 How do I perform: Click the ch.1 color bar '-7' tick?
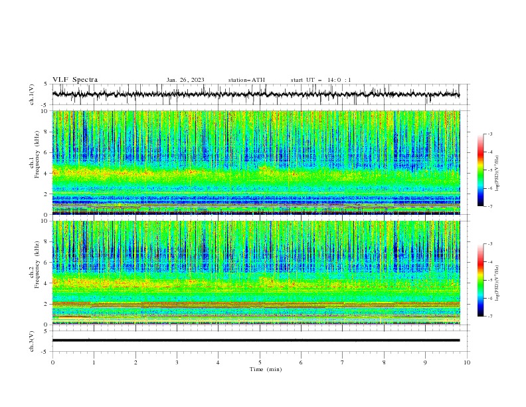tap(490, 206)
